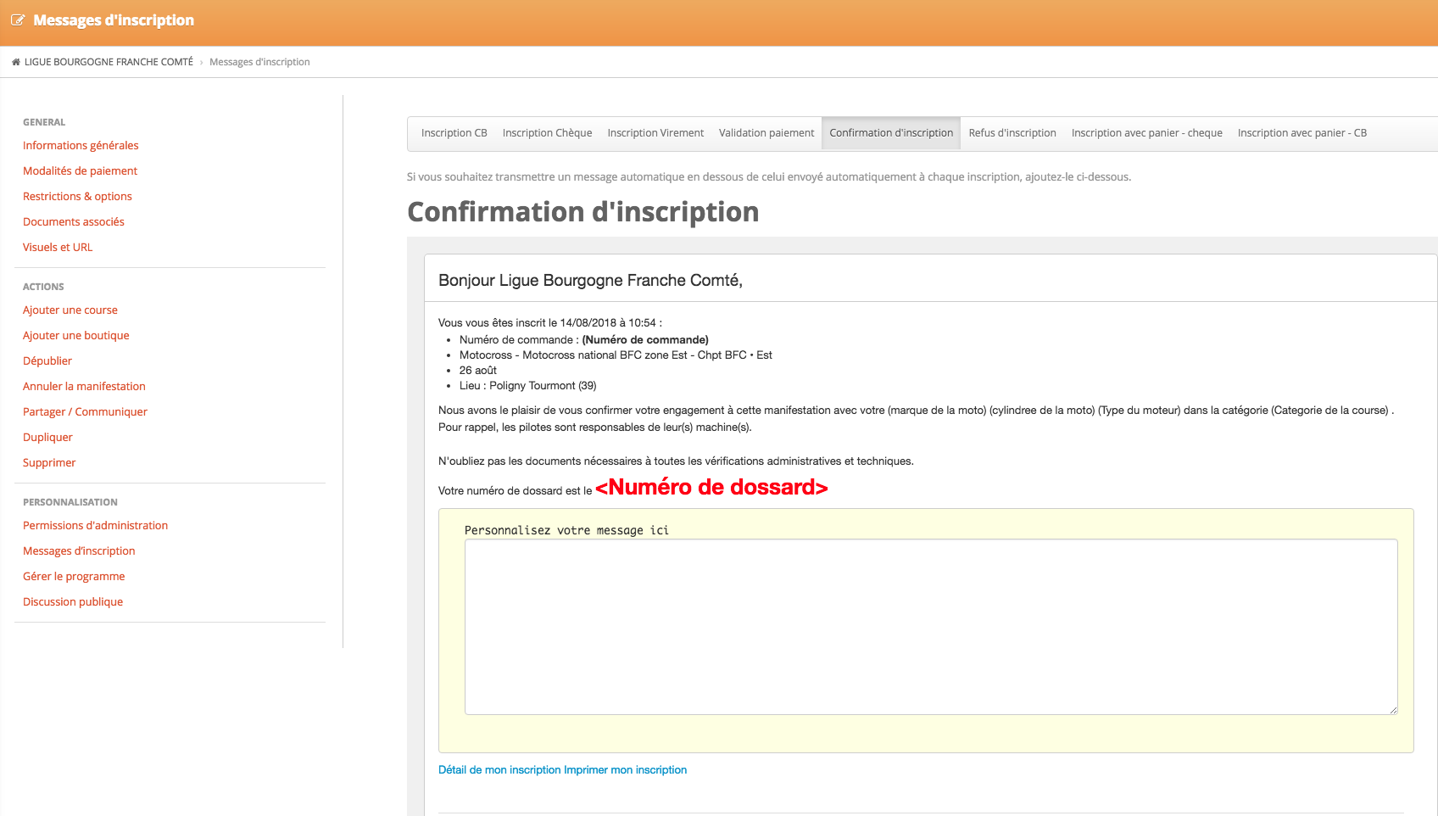The width and height of the screenshot is (1438, 816).
Task: Click the home icon in the breadcrumb
Action: click(15, 62)
